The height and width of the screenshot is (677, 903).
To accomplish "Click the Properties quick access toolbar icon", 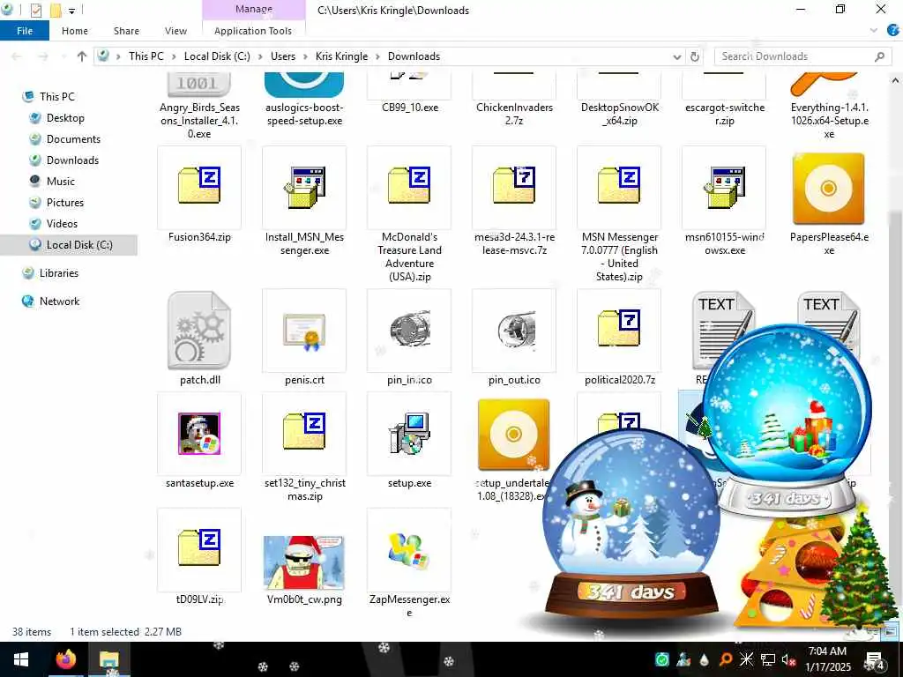I will (35, 10).
